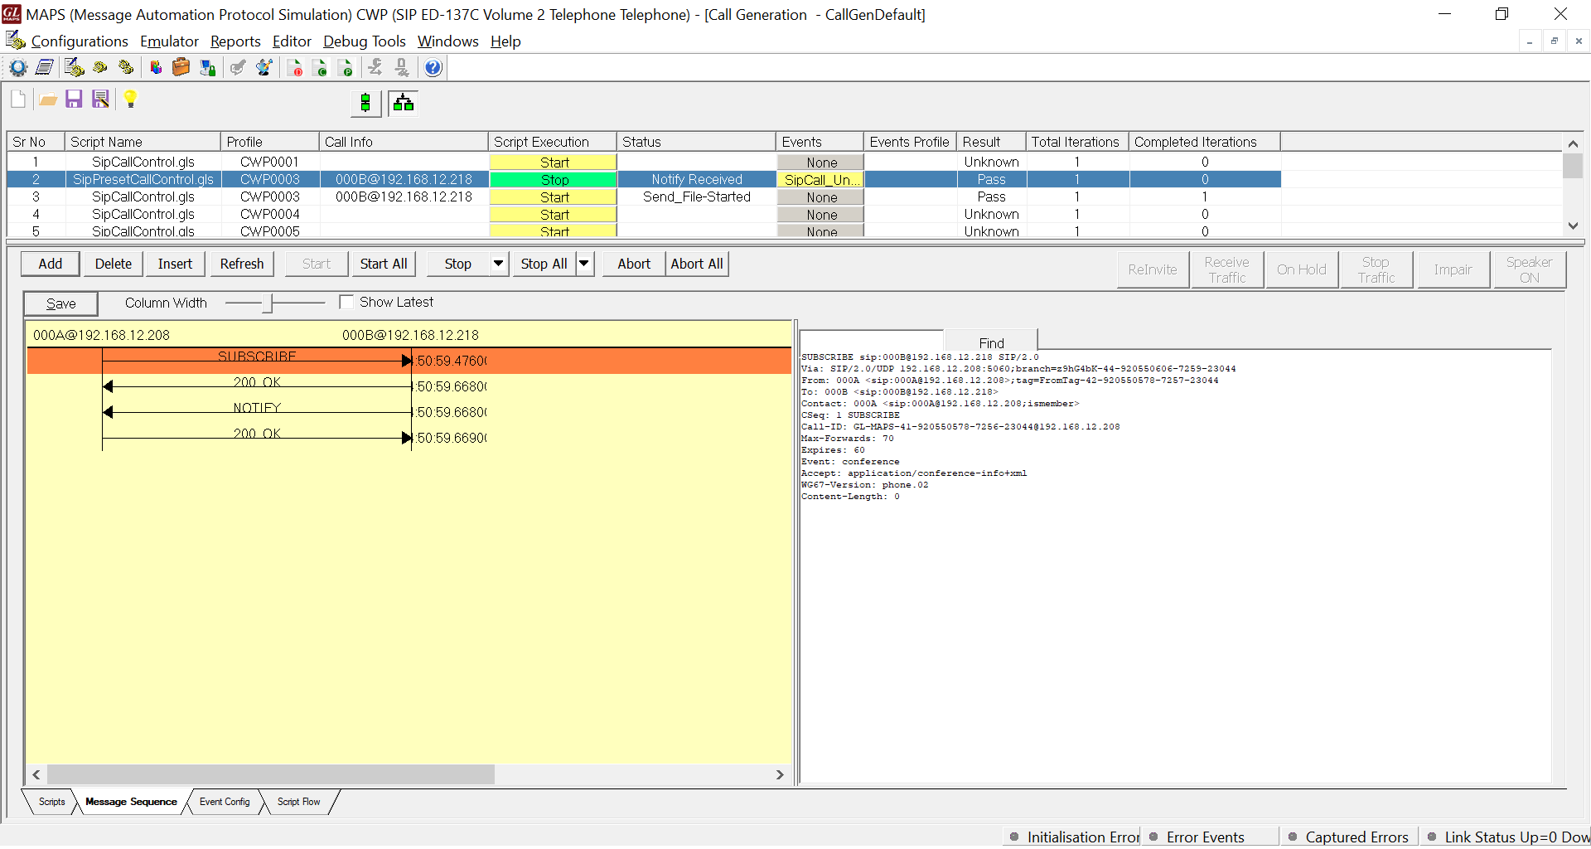Image resolution: width=1591 pixels, height=849 pixels.
Task: Click the Save As floppy-with-pencil icon
Action: (100, 99)
